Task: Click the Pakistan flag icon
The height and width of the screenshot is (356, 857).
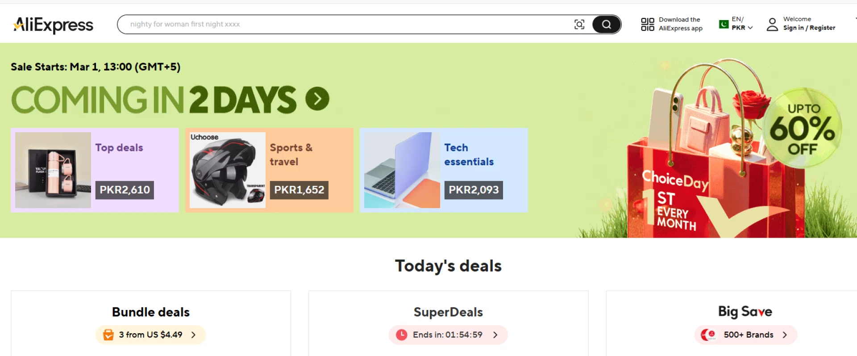Action: (x=724, y=23)
